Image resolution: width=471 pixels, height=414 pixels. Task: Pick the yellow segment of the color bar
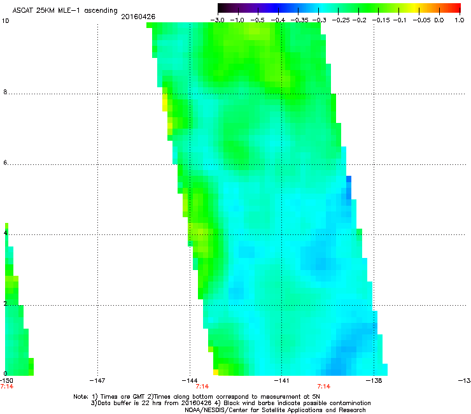416,8
